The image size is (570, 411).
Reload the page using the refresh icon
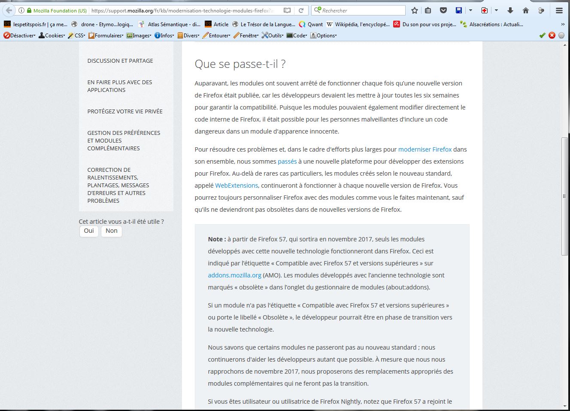[301, 10]
